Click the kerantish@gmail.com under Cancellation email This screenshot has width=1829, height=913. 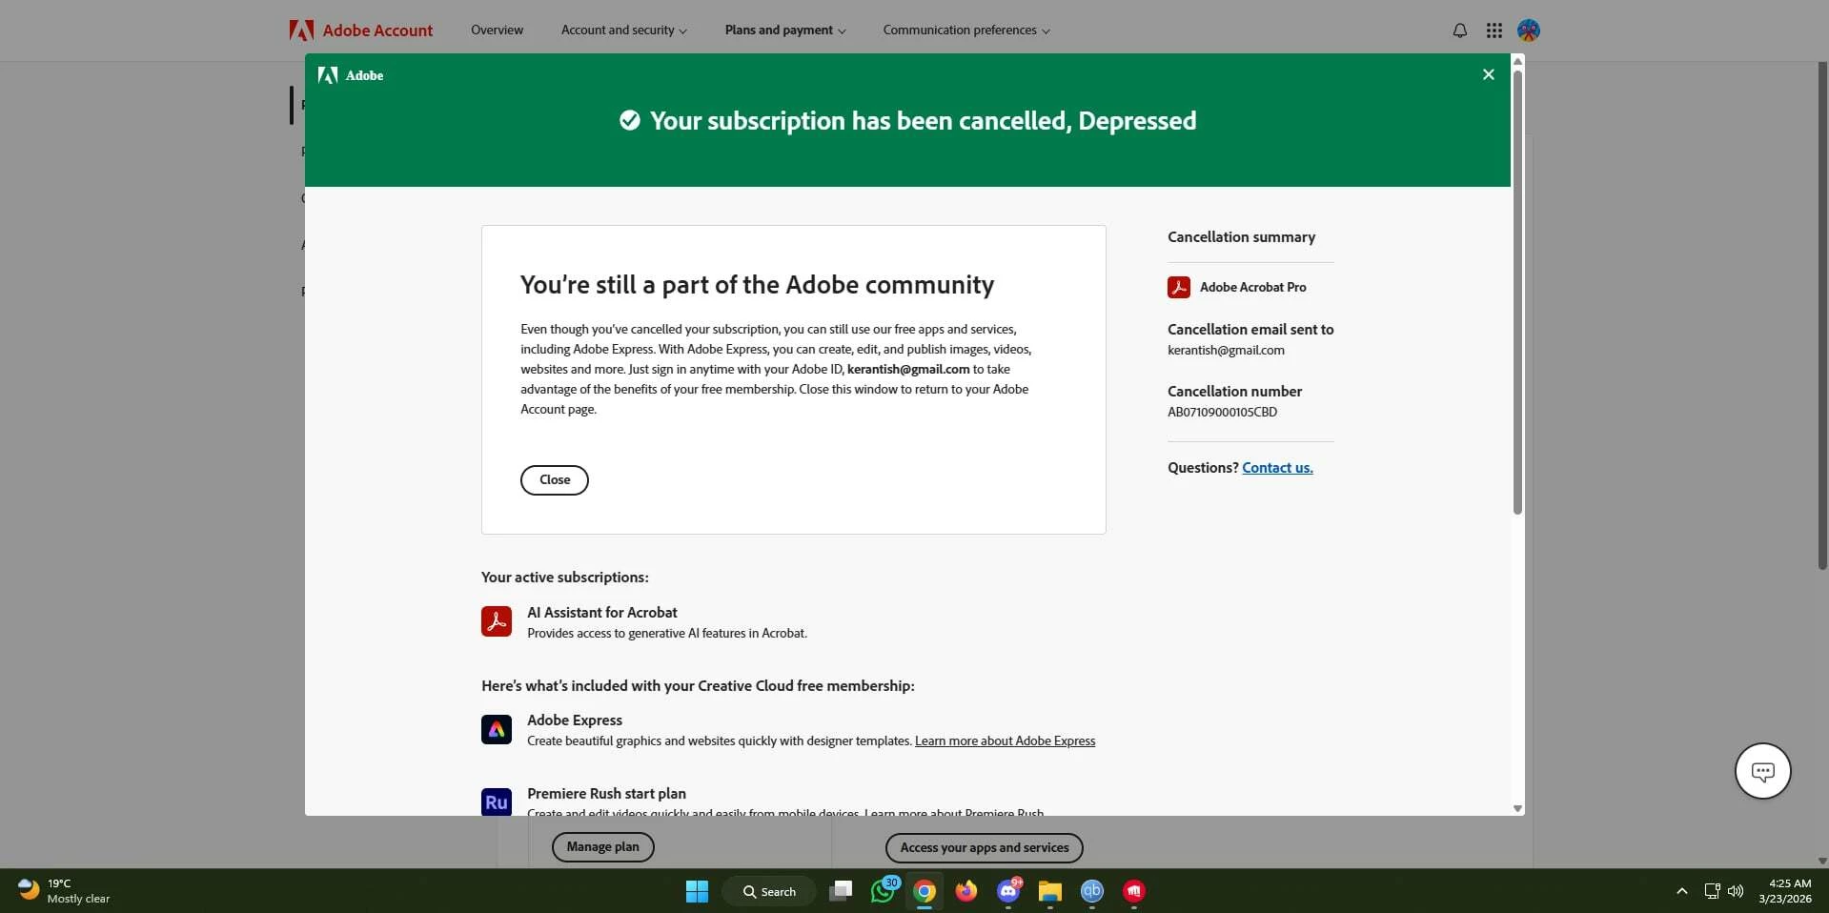1226,351
